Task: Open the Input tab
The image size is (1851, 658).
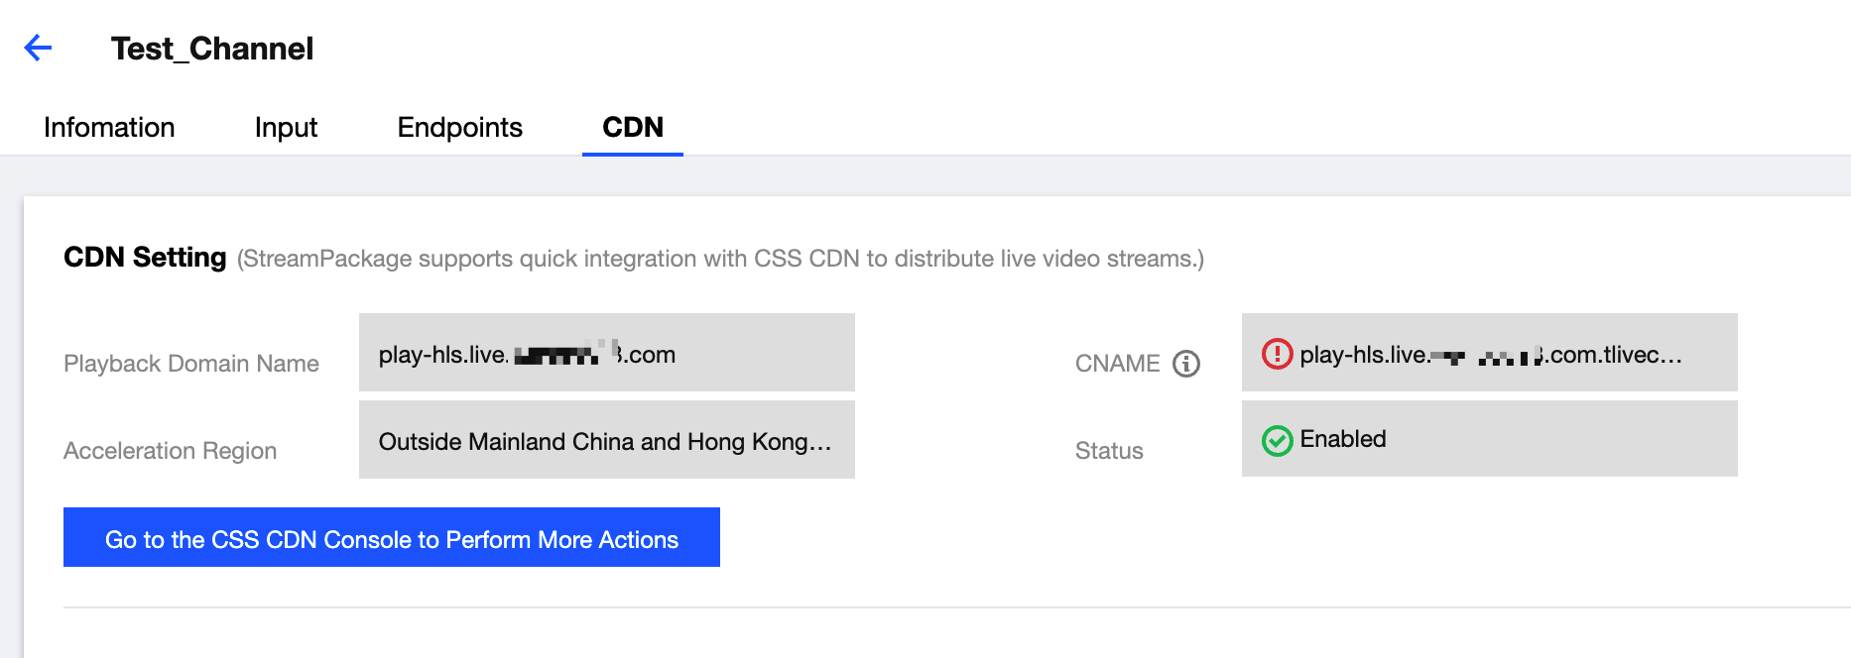Action: tap(286, 128)
